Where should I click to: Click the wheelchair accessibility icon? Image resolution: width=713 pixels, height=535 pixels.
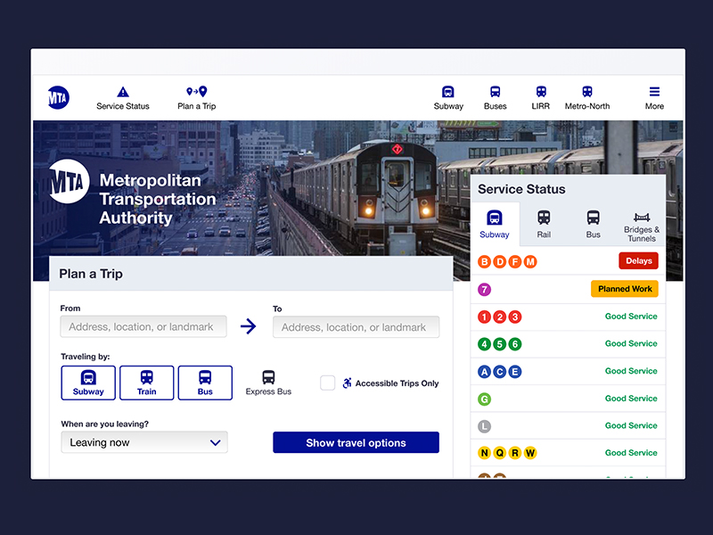pos(347,383)
